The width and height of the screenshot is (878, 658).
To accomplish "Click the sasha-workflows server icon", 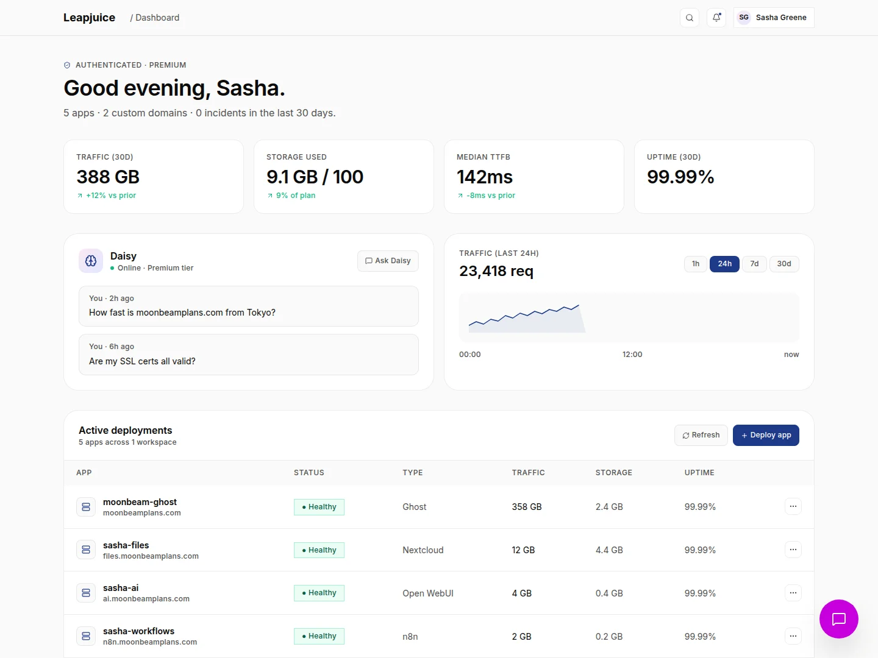I will point(86,636).
